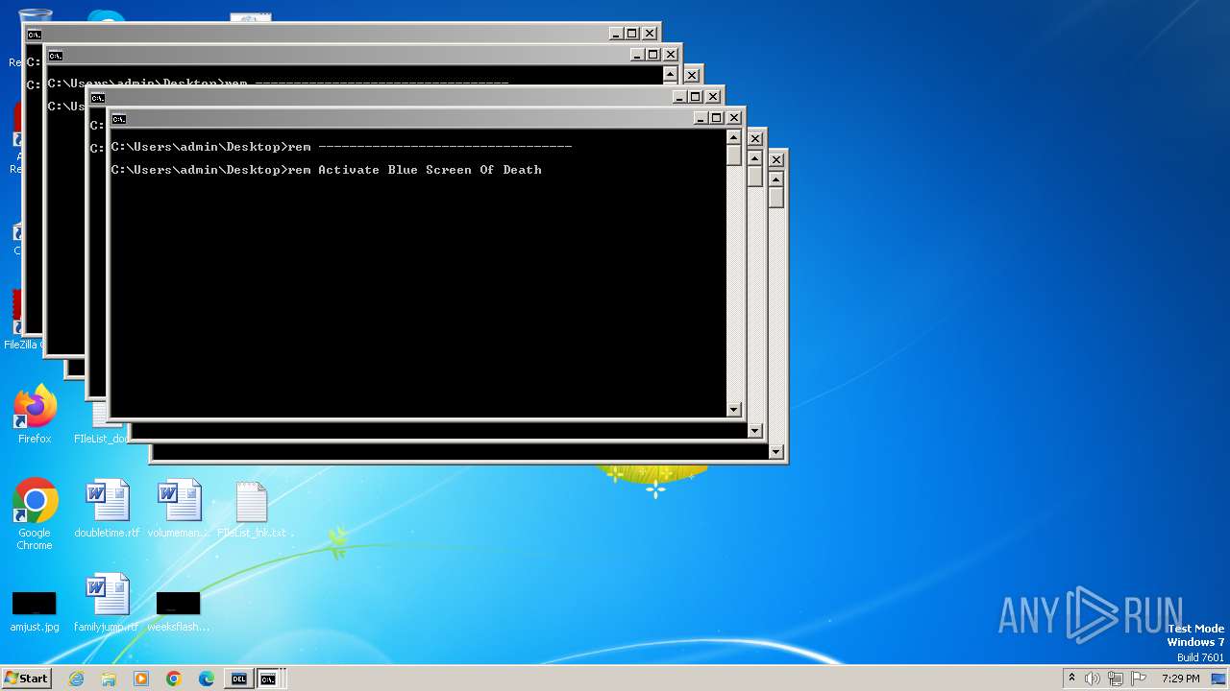Close the rearmost console window with the topmost title bar
Screen dimensions: 1230x691
tap(650, 34)
